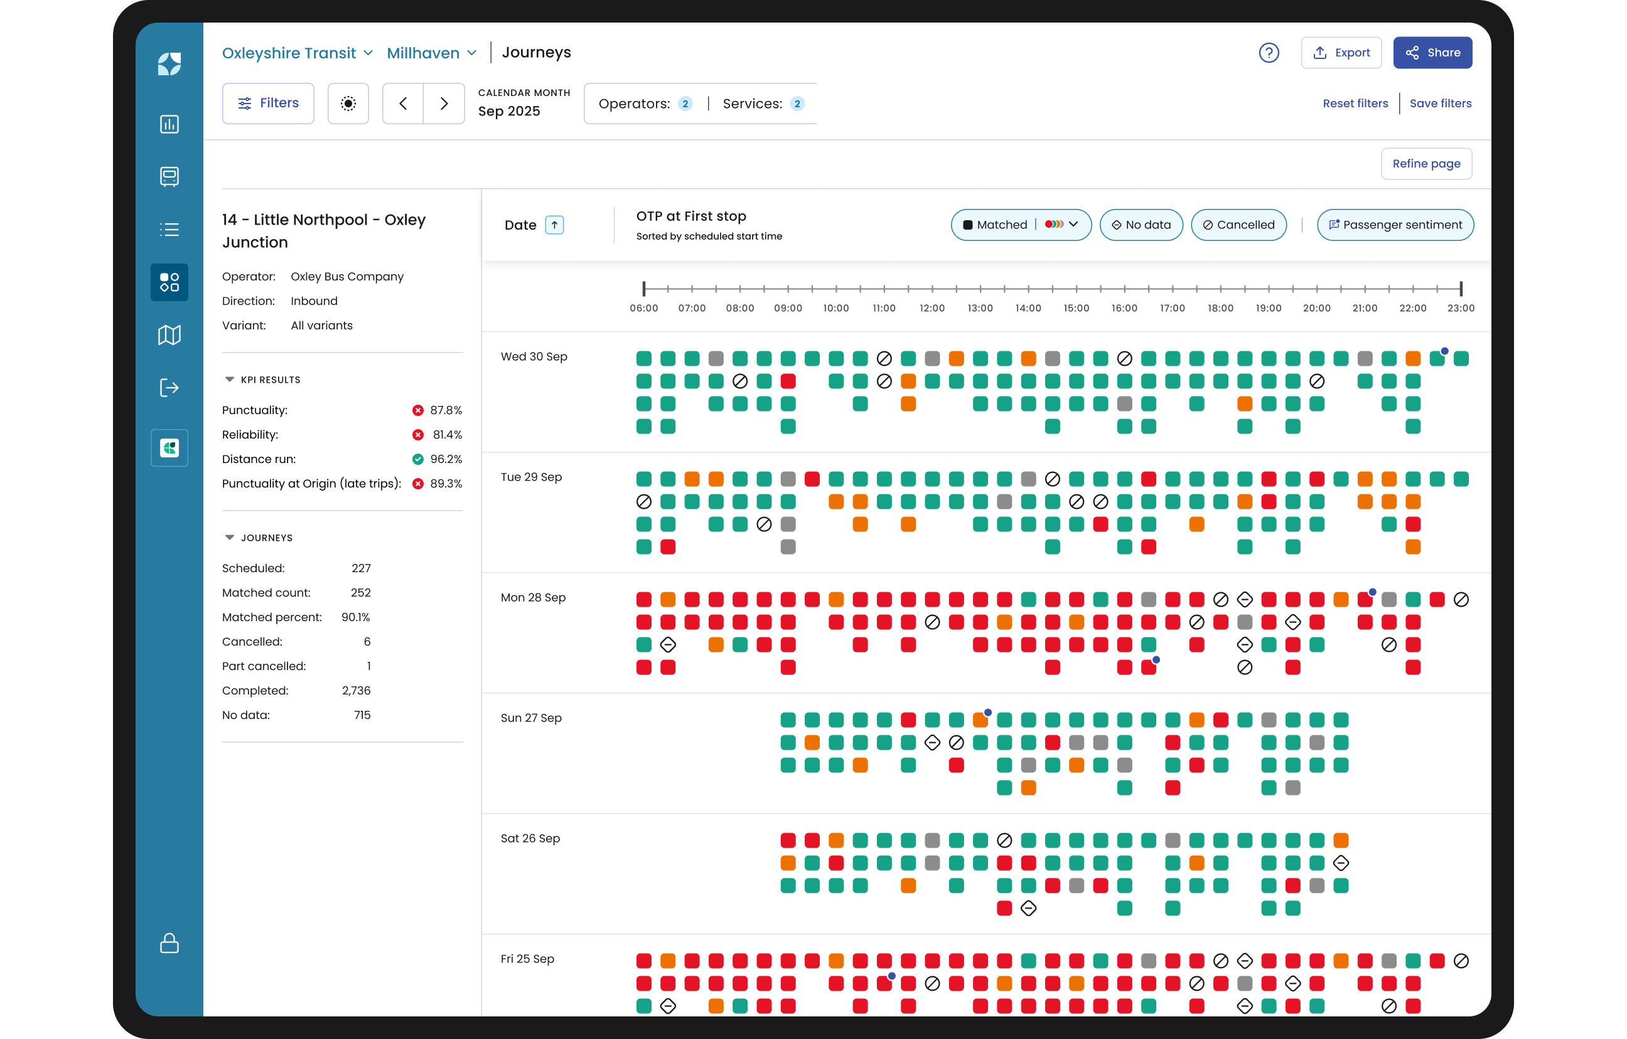Click the Share button

point(1432,53)
